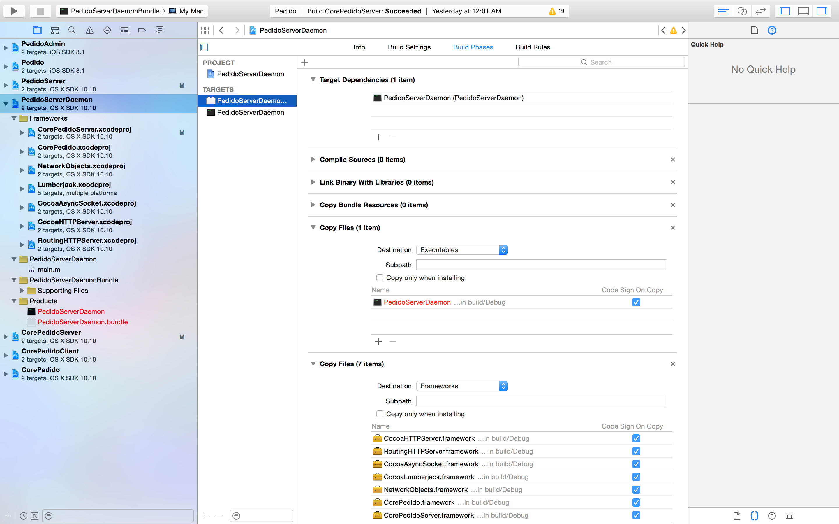Toggle Copy only when installing for Executables
Viewport: 839px width, 524px height.
tap(380, 278)
